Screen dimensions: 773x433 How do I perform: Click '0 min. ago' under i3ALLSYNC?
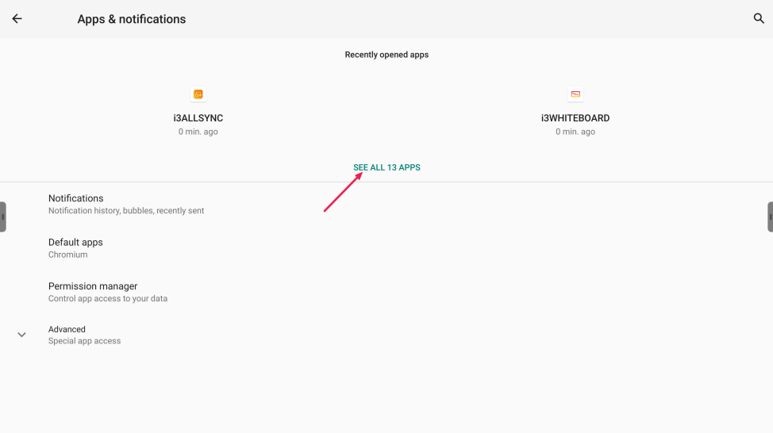(198, 132)
